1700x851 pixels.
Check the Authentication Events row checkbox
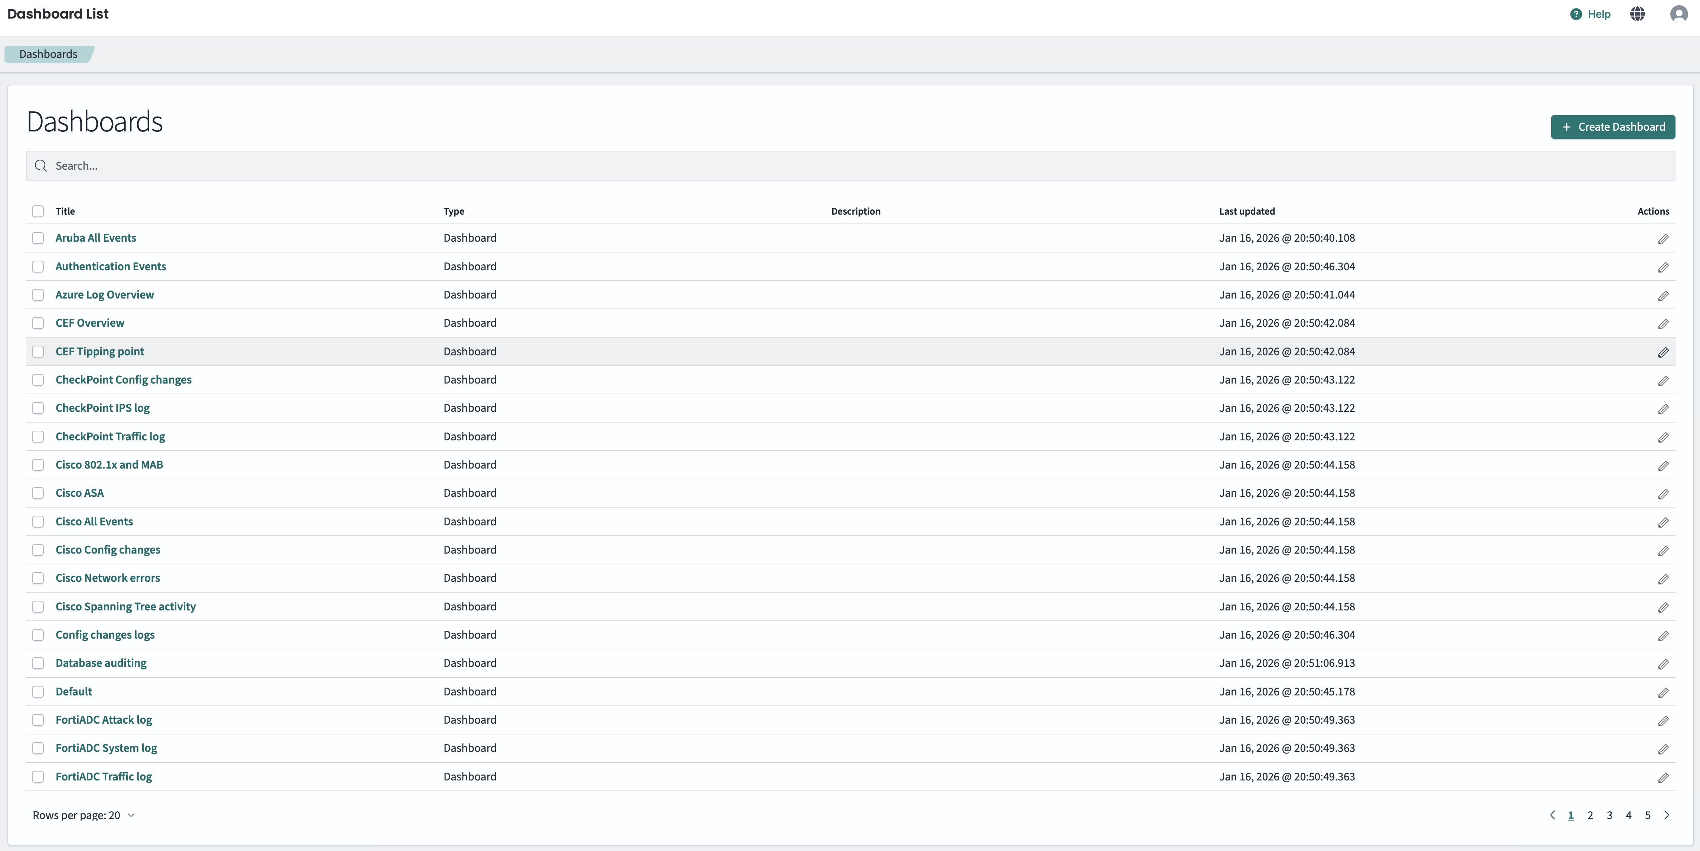point(37,267)
